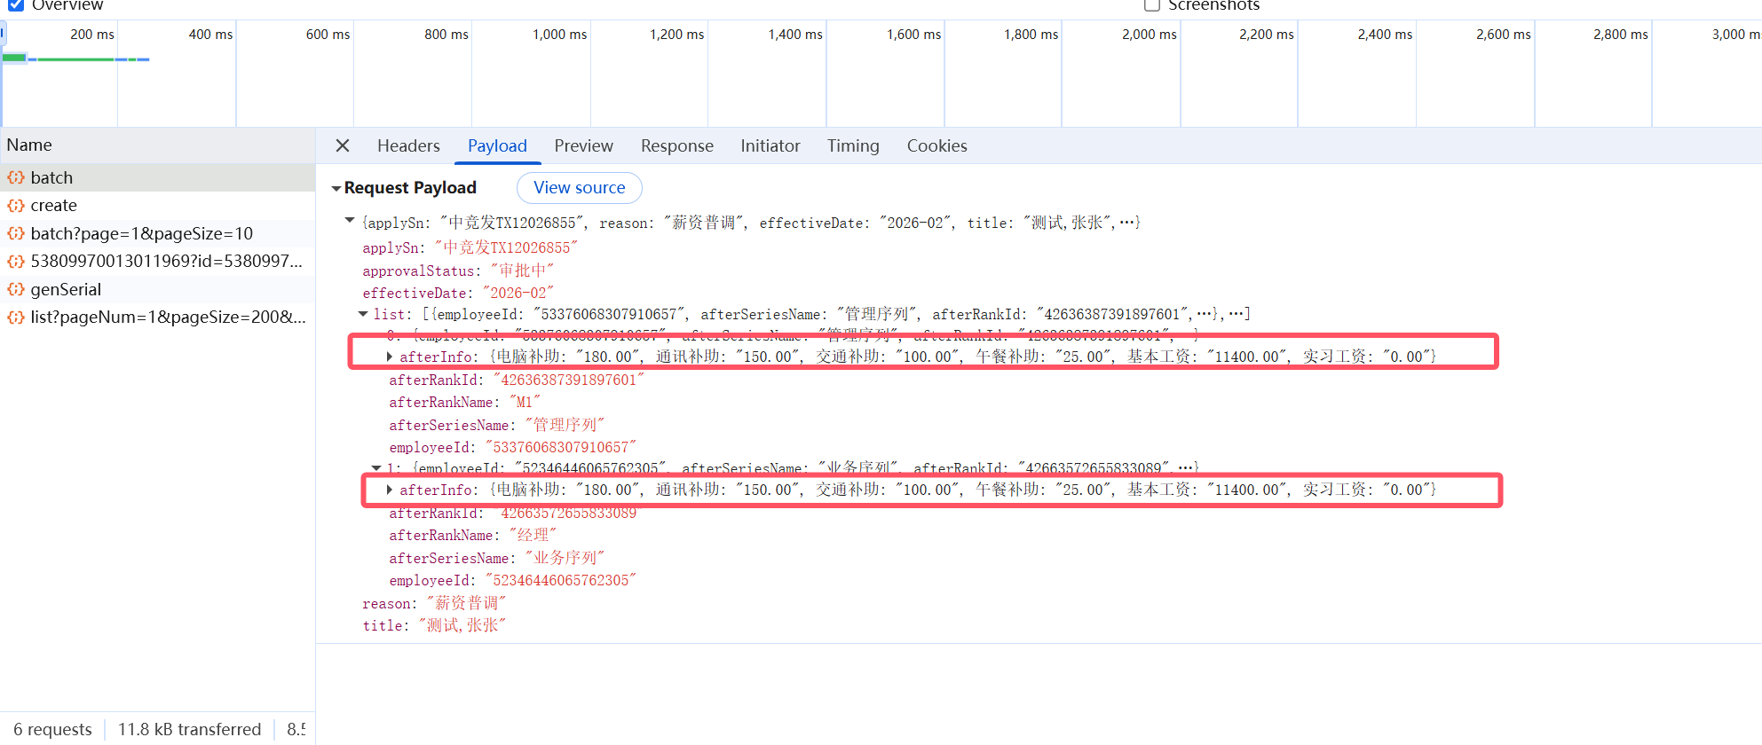Click the icon beside batch?page=1&pageSize=10 request

pos(16,234)
